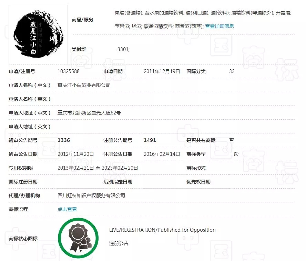Click the international classification value 33

231,71
